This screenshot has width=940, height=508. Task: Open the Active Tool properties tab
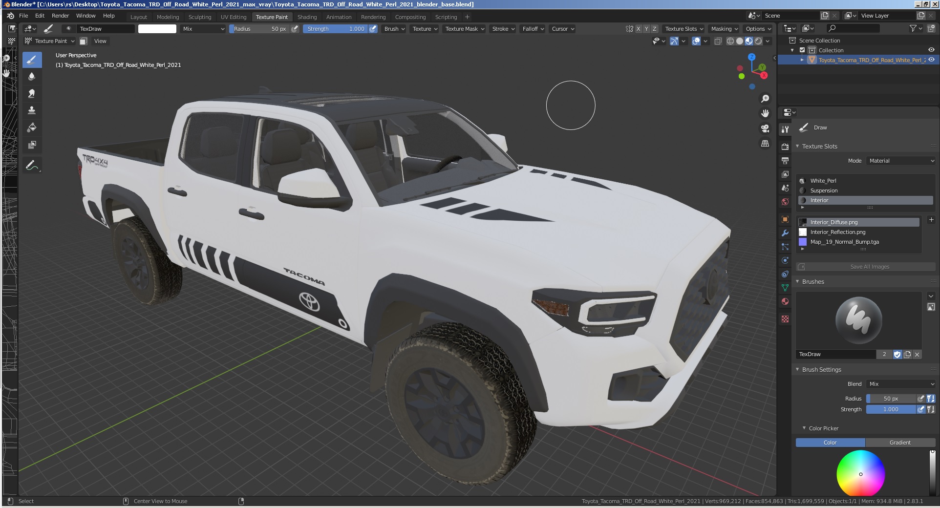[785, 129]
